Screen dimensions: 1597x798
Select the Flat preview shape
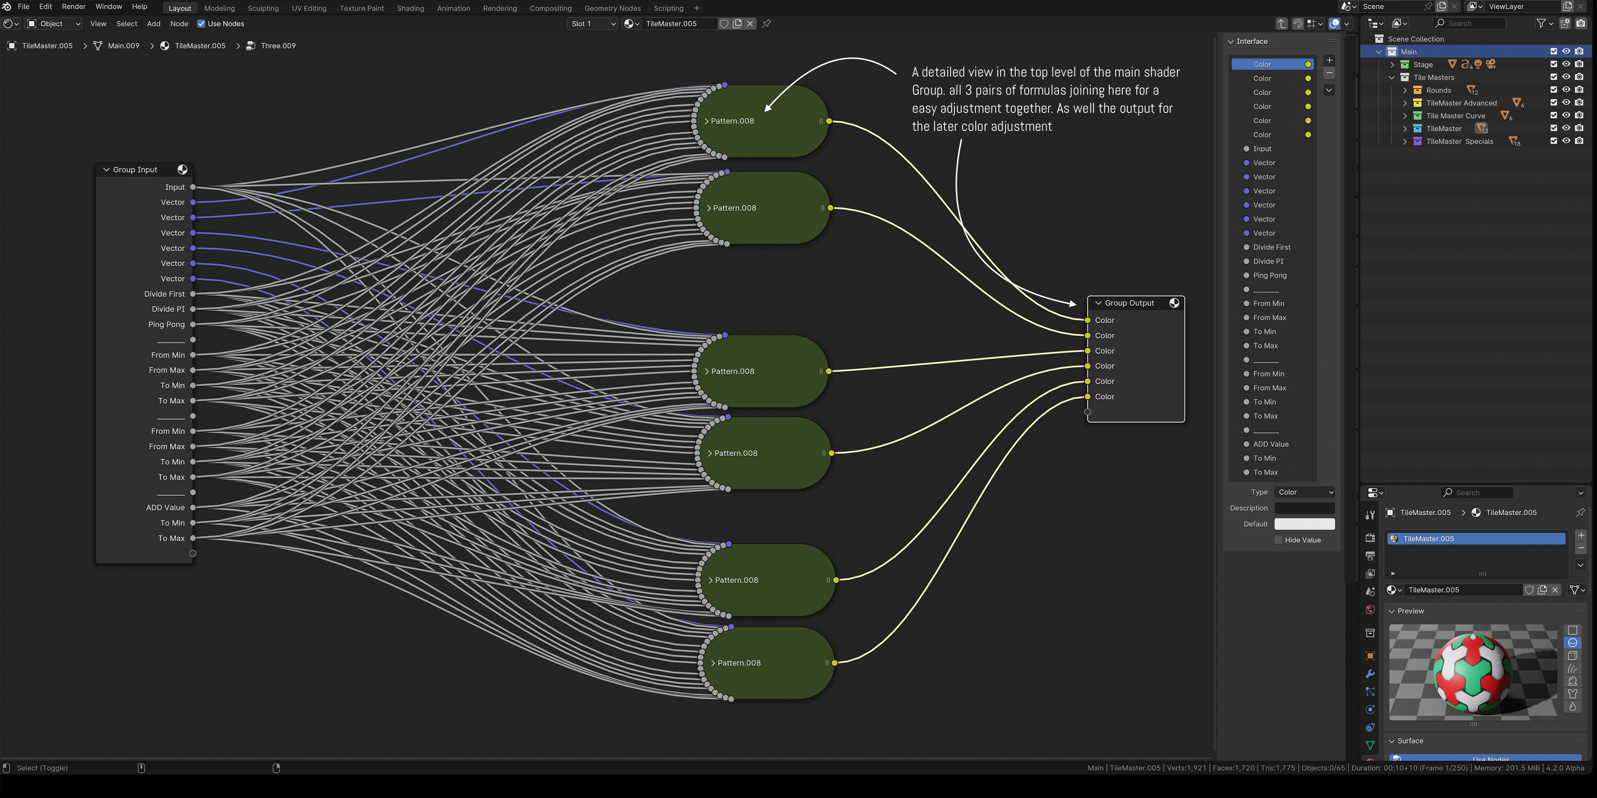click(x=1572, y=630)
